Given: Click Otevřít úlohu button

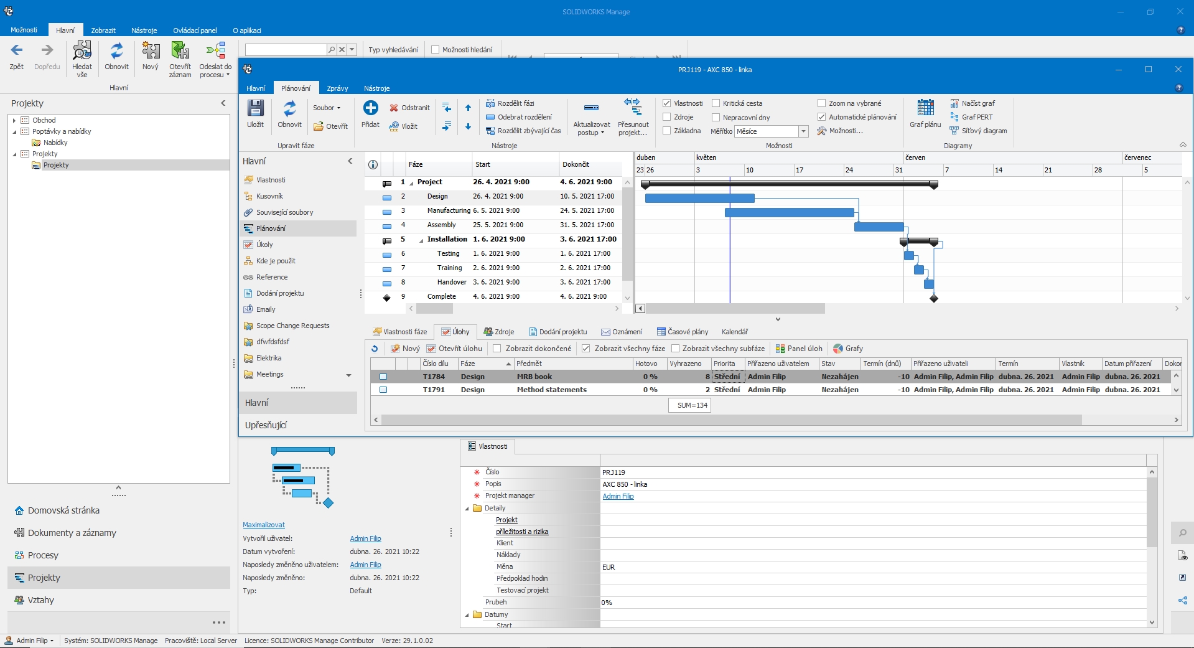Looking at the screenshot, I should [454, 349].
